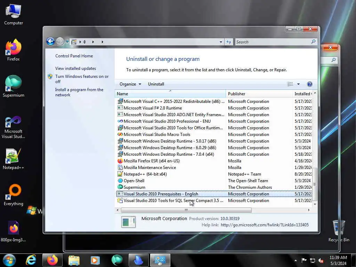Image resolution: width=356 pixels, height=267 pixels.
Task: Select the Notepad++ desktop shortcut
Action: coord(14,159)
